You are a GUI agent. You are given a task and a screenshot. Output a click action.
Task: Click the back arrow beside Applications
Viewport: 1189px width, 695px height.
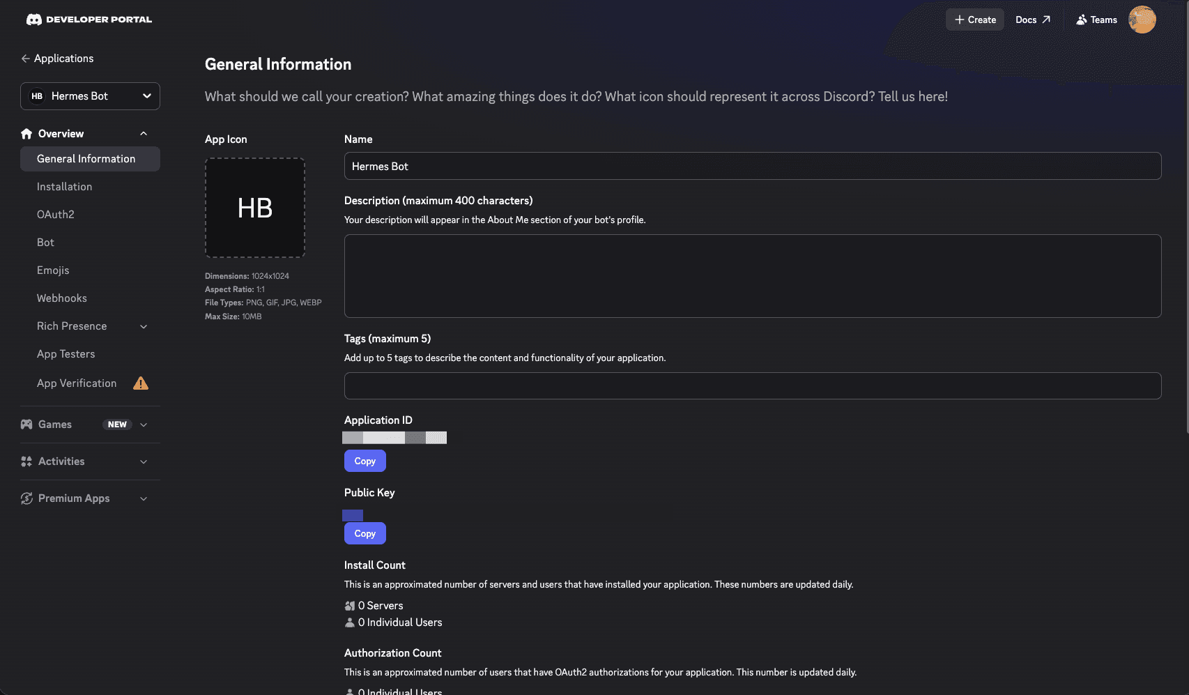tap(25, 59)
